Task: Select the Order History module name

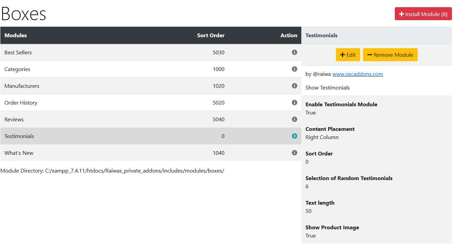Action: tap(21, 103)
